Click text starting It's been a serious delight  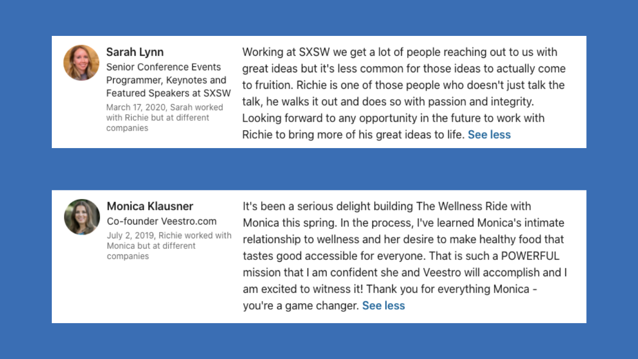click(405, 256)
